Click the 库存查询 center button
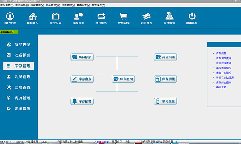 tap(123, 79)
